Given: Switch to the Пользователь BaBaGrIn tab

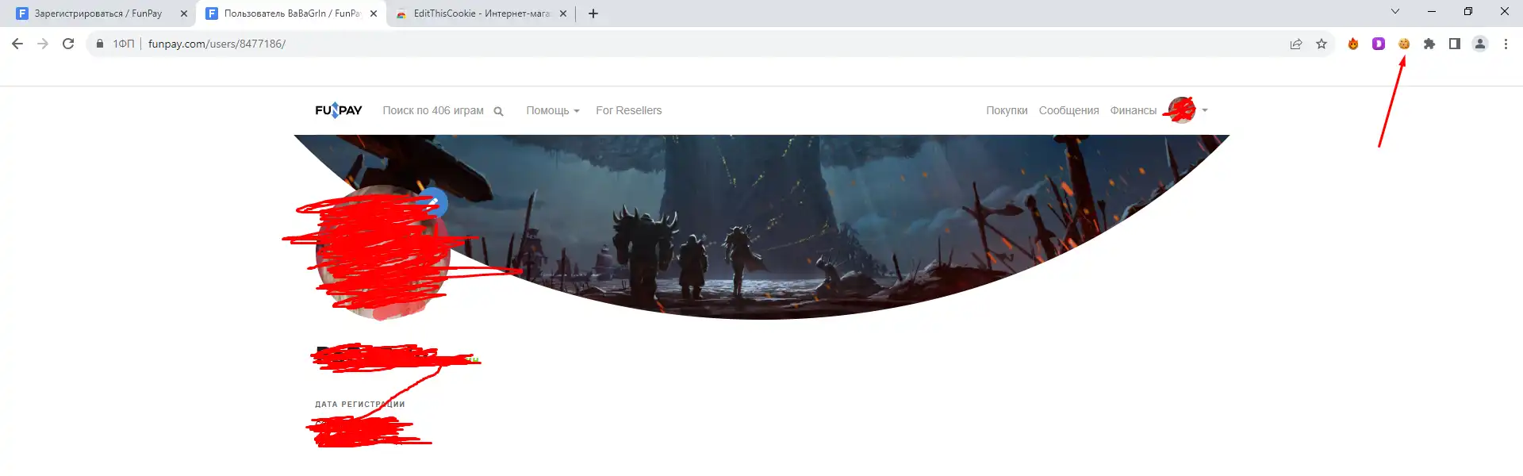Looking at the screenshot, I should [x=291, y=13].
